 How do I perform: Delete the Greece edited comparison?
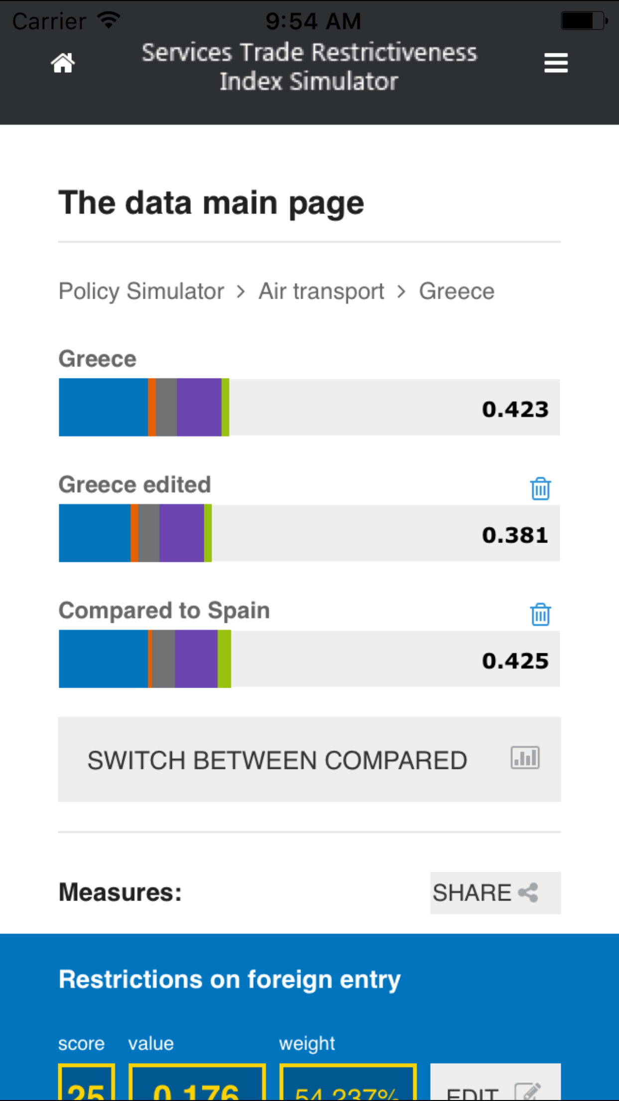point(540,489)
